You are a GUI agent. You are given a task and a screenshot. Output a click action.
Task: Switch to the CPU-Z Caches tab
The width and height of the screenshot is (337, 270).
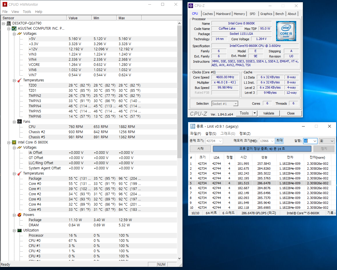208,14
